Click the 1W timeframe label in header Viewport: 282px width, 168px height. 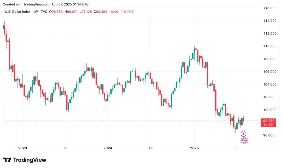tap(36, 12)
